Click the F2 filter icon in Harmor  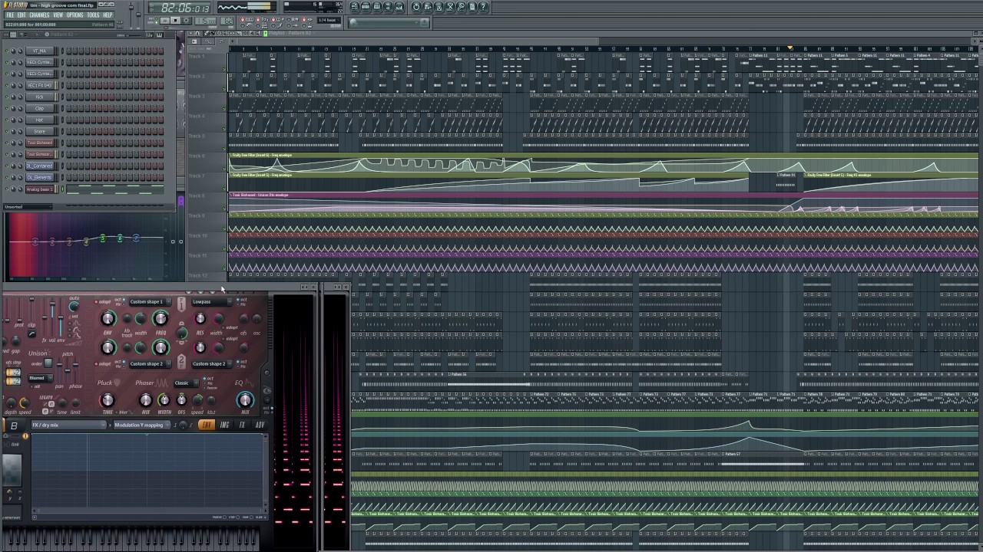coord(181,362)
